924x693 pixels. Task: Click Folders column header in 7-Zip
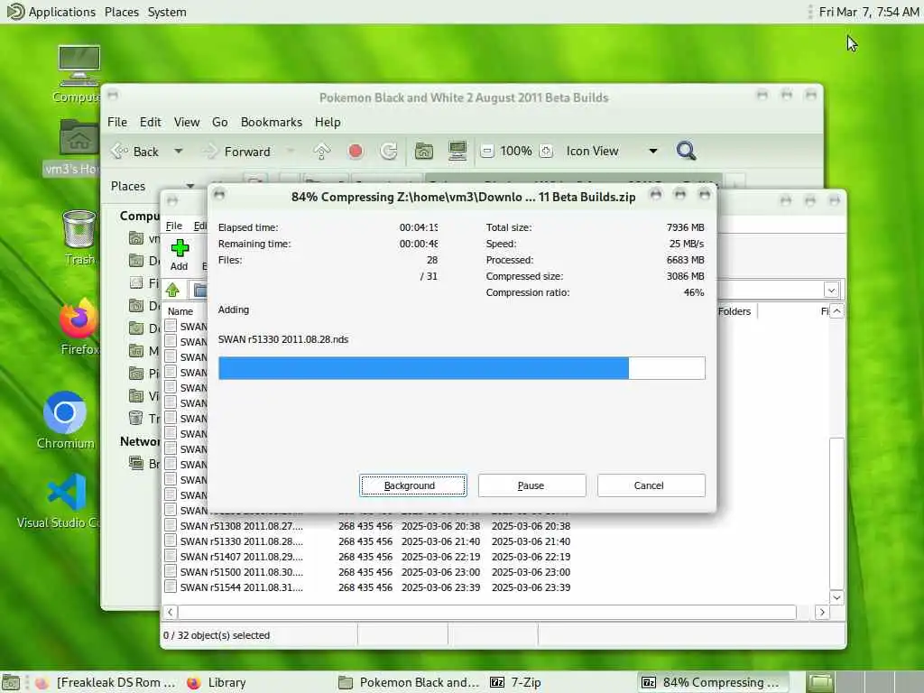pos(735,311)
